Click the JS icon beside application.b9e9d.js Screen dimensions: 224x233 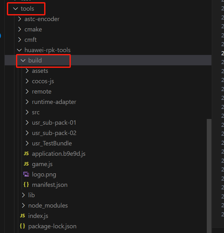coord(26,154)
